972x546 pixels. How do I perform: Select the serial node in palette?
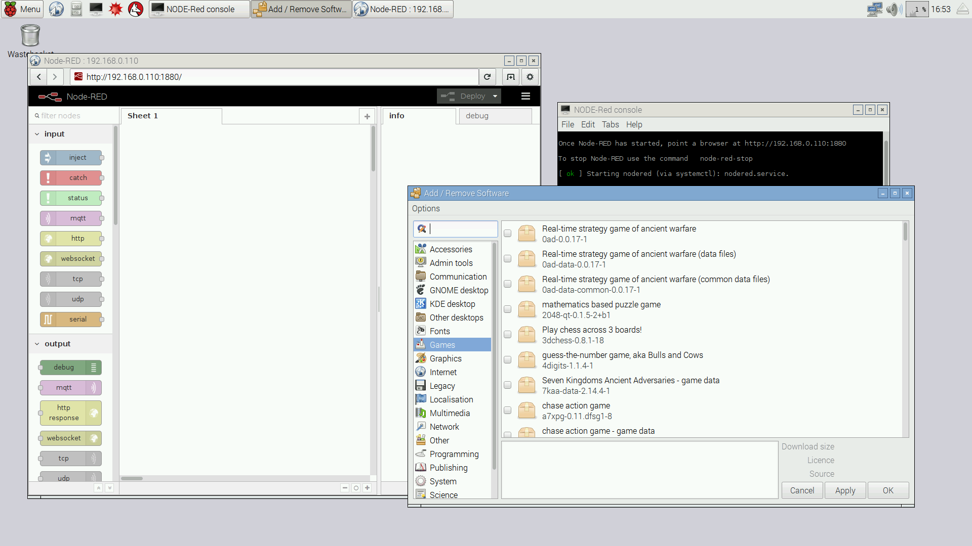coord(71,320)
